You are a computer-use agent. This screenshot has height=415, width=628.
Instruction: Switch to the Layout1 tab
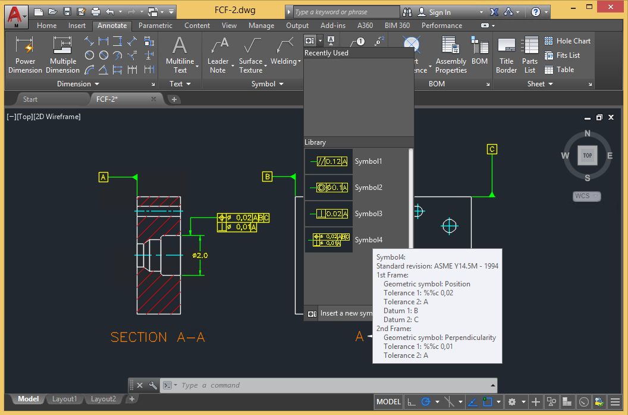click(x=64, y=399)
